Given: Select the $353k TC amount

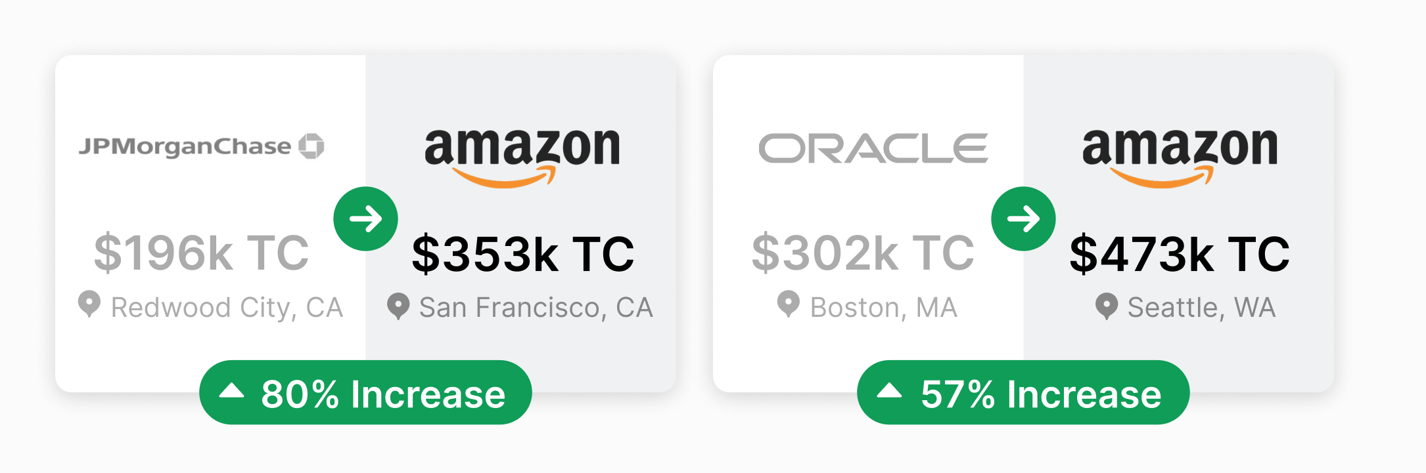Looking at the screenshot, I should pyautogui.click(x=522, y=255).
